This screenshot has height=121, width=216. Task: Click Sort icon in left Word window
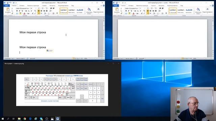53,13
